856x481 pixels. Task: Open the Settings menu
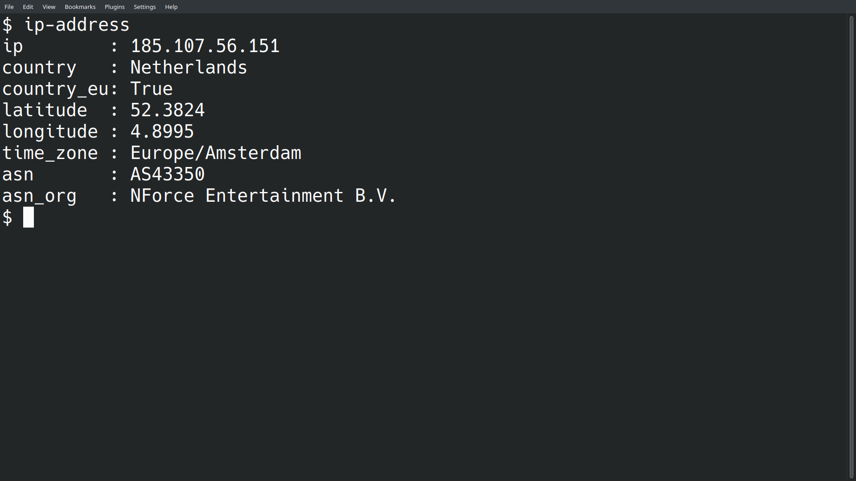tap(144, 7)
